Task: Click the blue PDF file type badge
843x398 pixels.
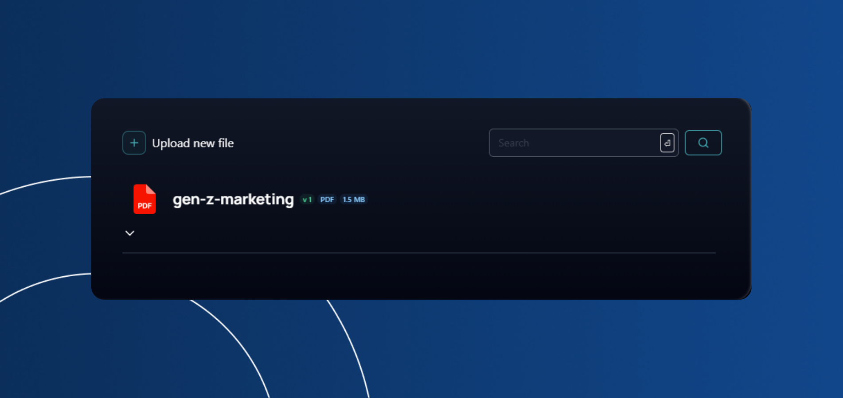Action: 327,200
